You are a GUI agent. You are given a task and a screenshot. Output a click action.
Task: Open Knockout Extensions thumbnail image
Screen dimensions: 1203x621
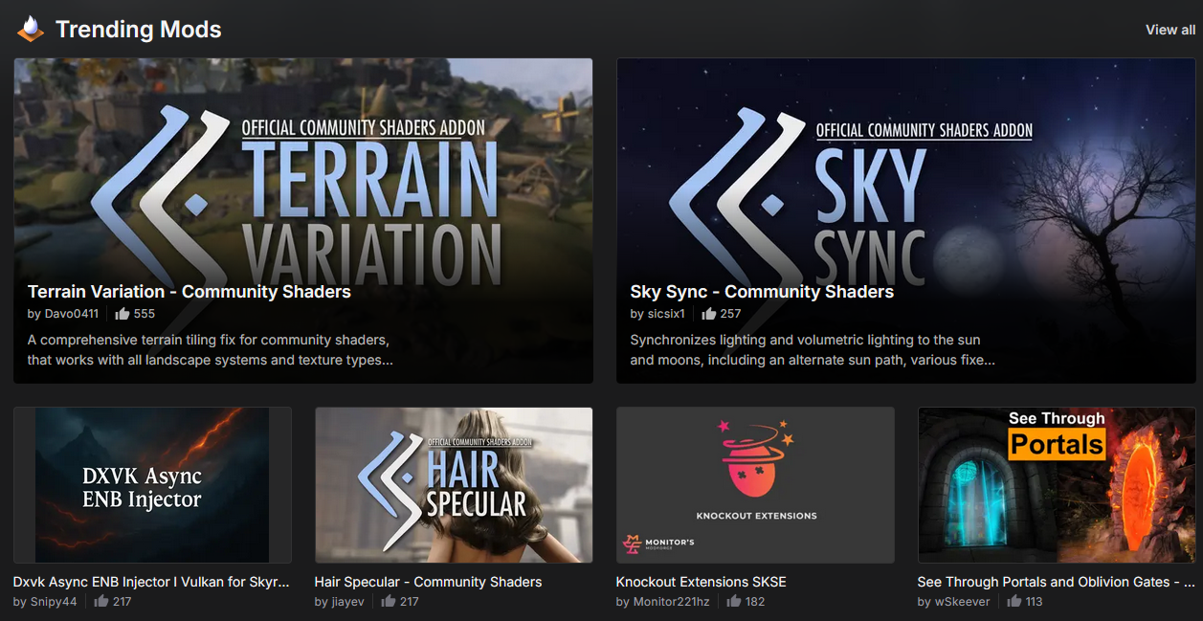point(755,485)
